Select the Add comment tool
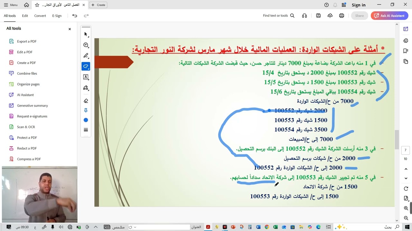 [x=86, y=45]
